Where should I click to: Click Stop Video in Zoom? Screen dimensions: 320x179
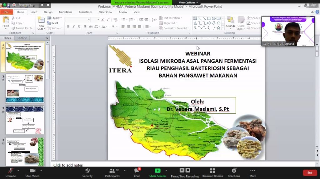tap(32, 173)
